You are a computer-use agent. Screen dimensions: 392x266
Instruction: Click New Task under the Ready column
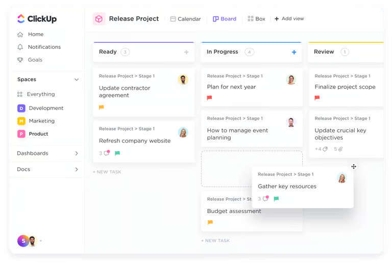click(x=107, y=172)
